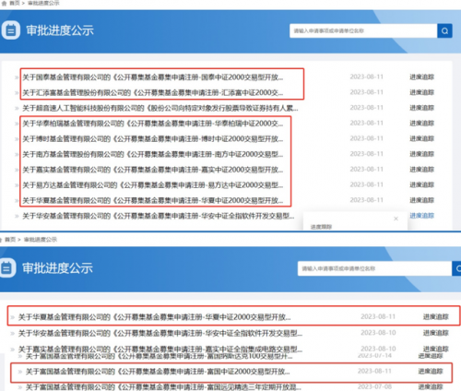
Task: Open the 华泰柏瑞中证2000 application entry
Action: click(153, 124)
